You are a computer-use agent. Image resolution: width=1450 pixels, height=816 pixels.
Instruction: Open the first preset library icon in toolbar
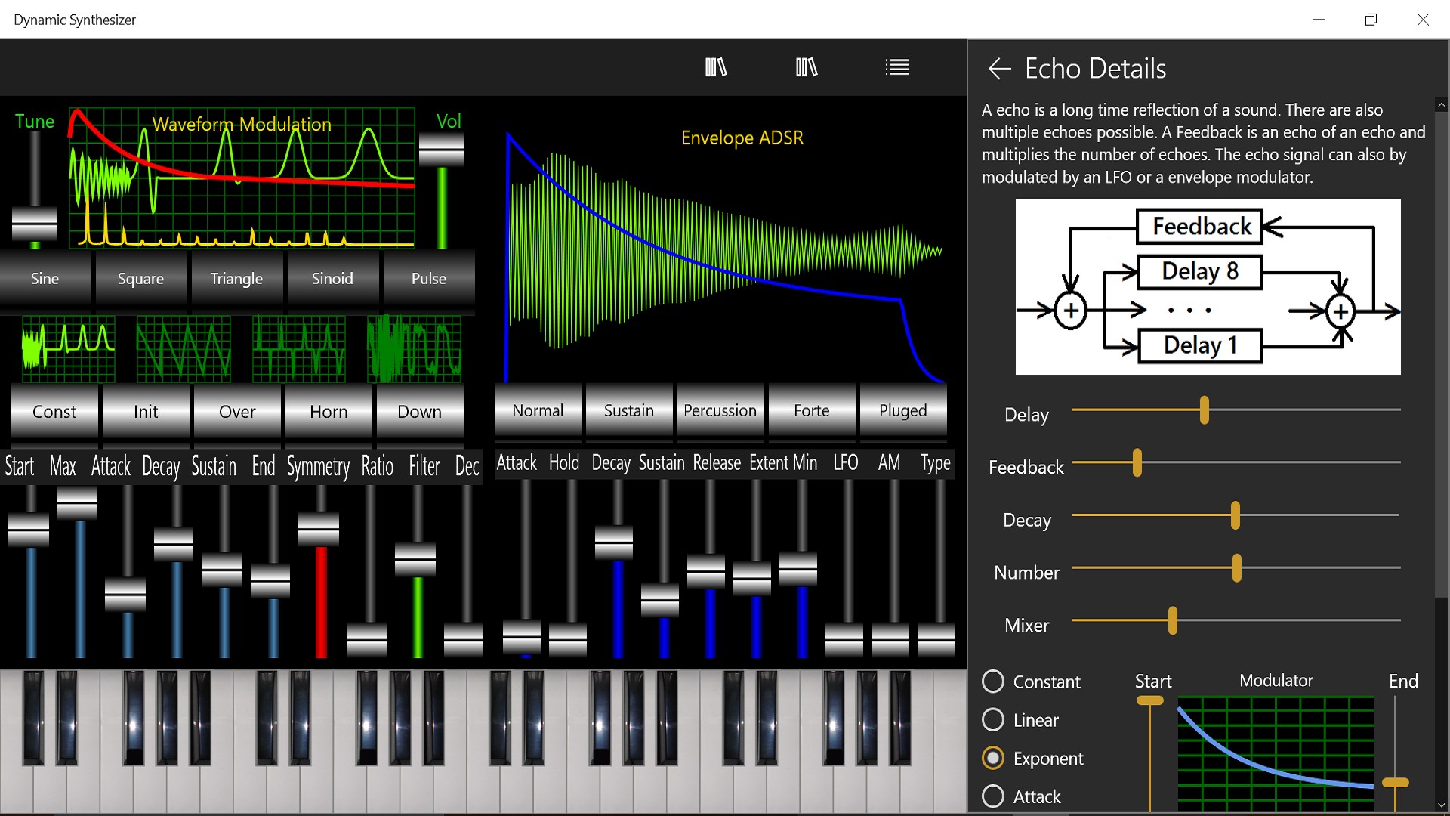(x=715, y=67)
